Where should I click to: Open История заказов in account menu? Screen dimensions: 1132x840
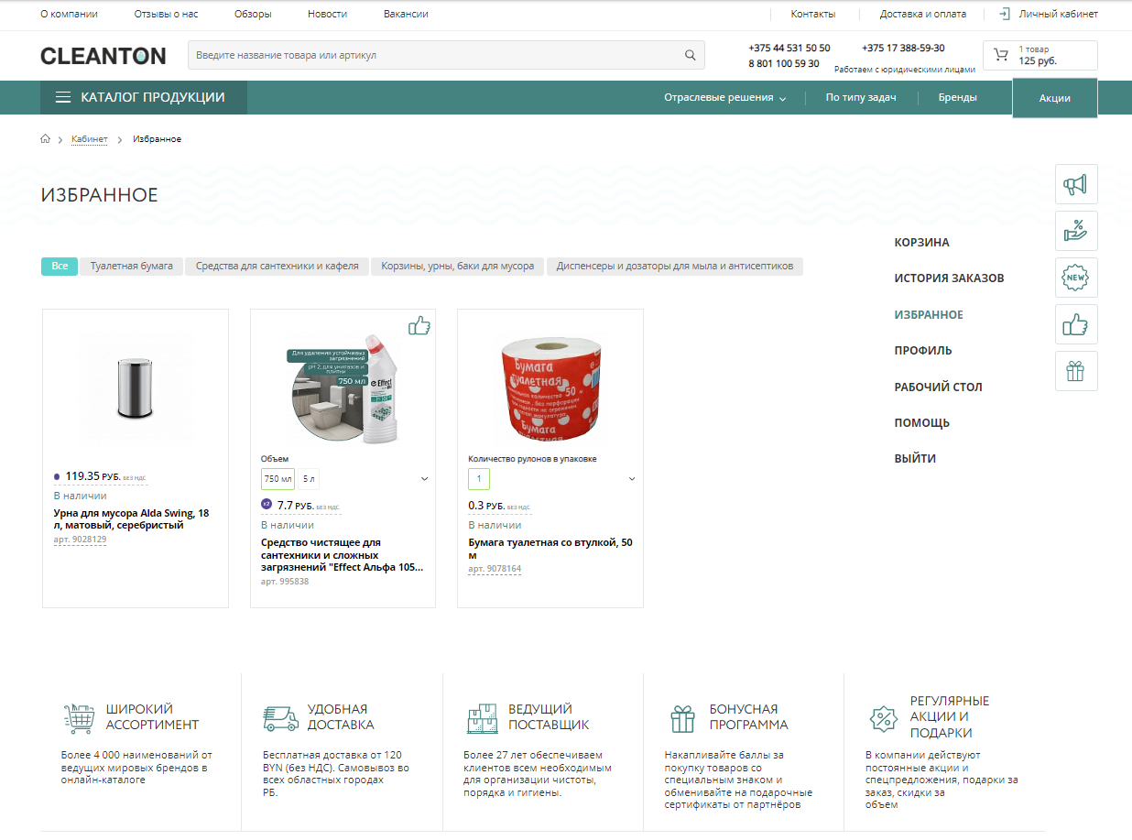[949, 278]
